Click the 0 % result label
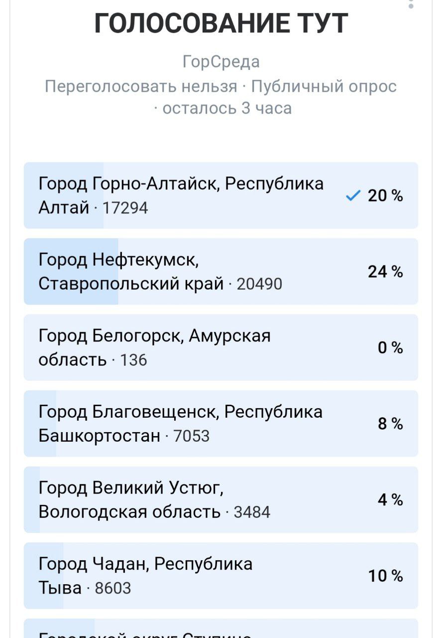Viewport: 442px width, 638px height. pos(390,347)
